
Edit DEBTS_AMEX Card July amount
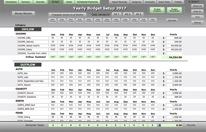[x=107, y=105]
